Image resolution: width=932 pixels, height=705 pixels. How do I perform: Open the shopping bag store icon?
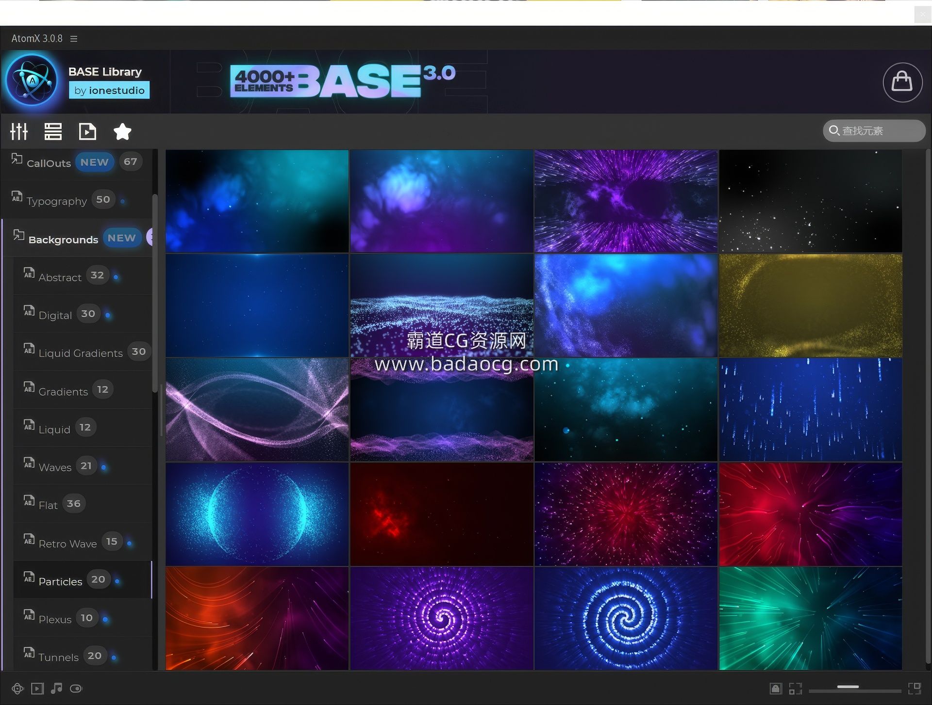(902, 82)
